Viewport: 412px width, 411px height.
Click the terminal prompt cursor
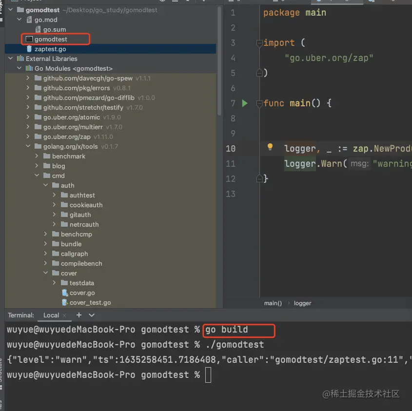208,375
